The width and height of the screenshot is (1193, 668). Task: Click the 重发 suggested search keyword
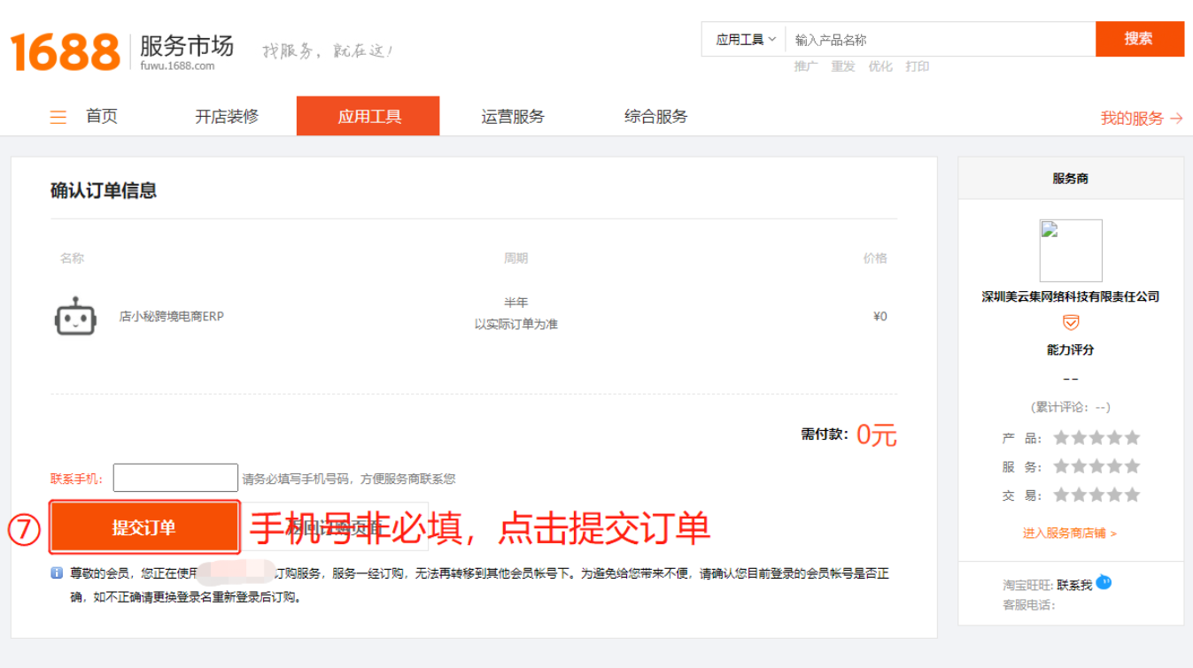pos(843,66)
